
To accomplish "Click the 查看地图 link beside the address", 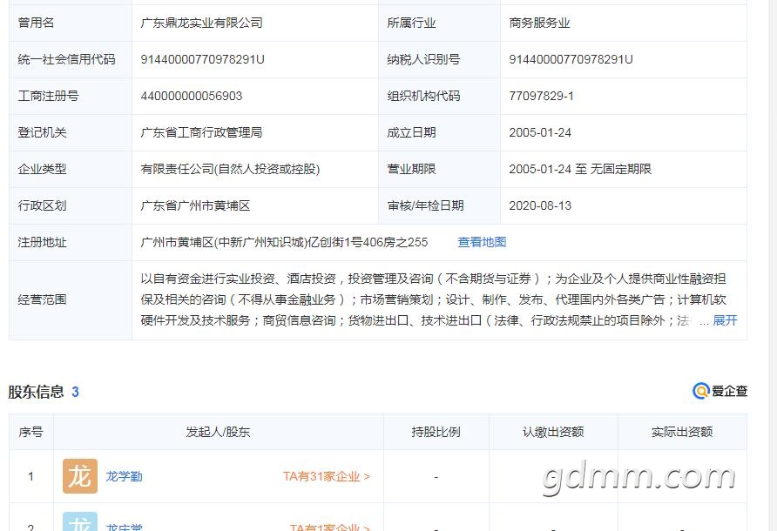I will [x=482, y=242].
